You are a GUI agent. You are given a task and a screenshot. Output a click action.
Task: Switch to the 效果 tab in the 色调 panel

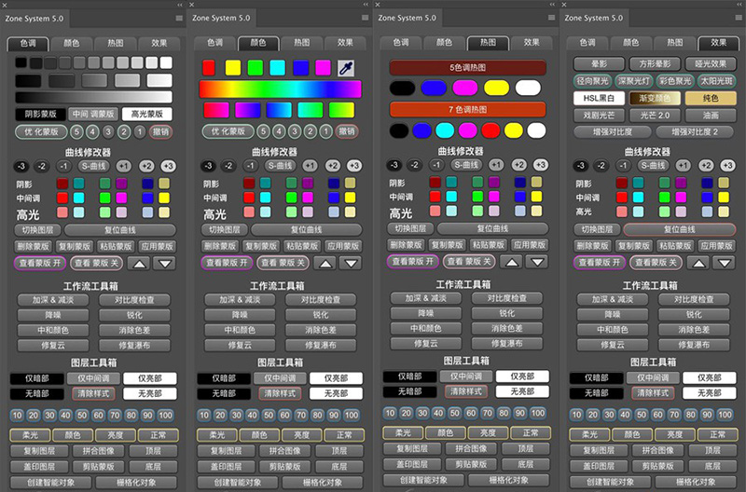(159, 43)
